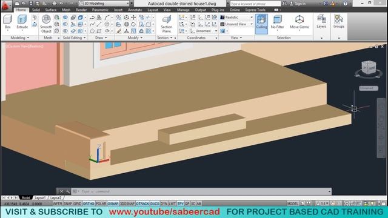The image size is (388, 218).
Task: Toggle OSNAP in status bar
Action: point(113,203)
